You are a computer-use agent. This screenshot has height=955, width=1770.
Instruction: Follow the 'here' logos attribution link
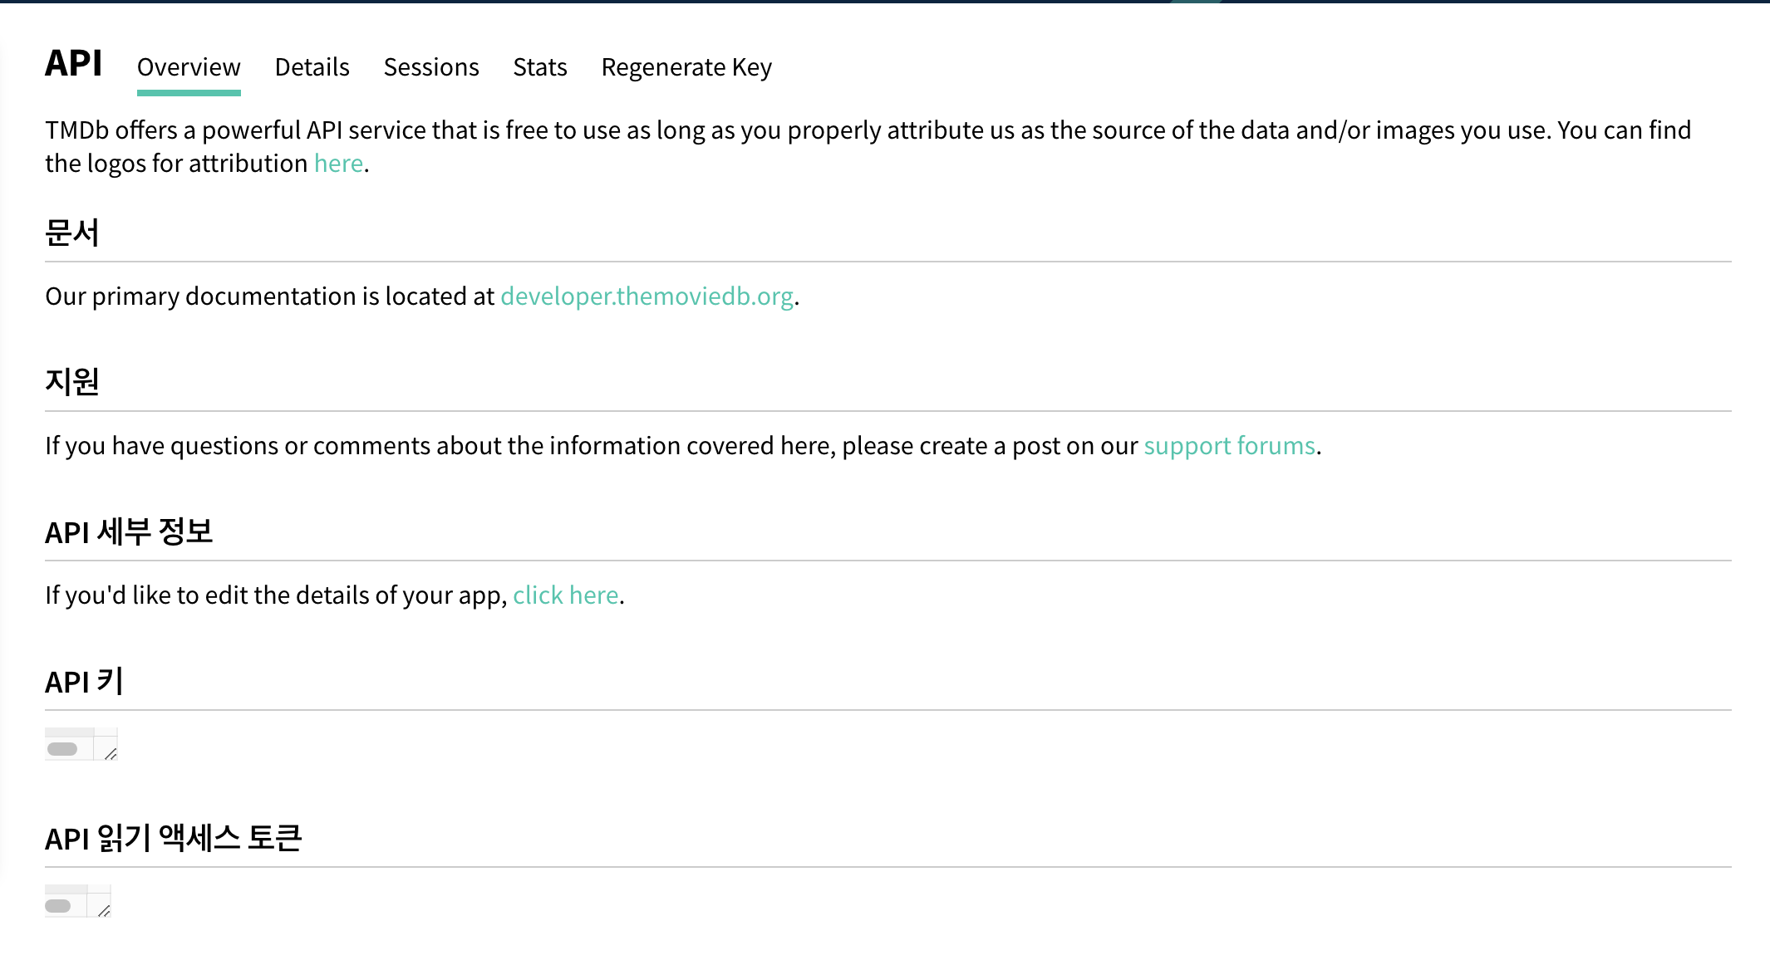pos(338,164)
